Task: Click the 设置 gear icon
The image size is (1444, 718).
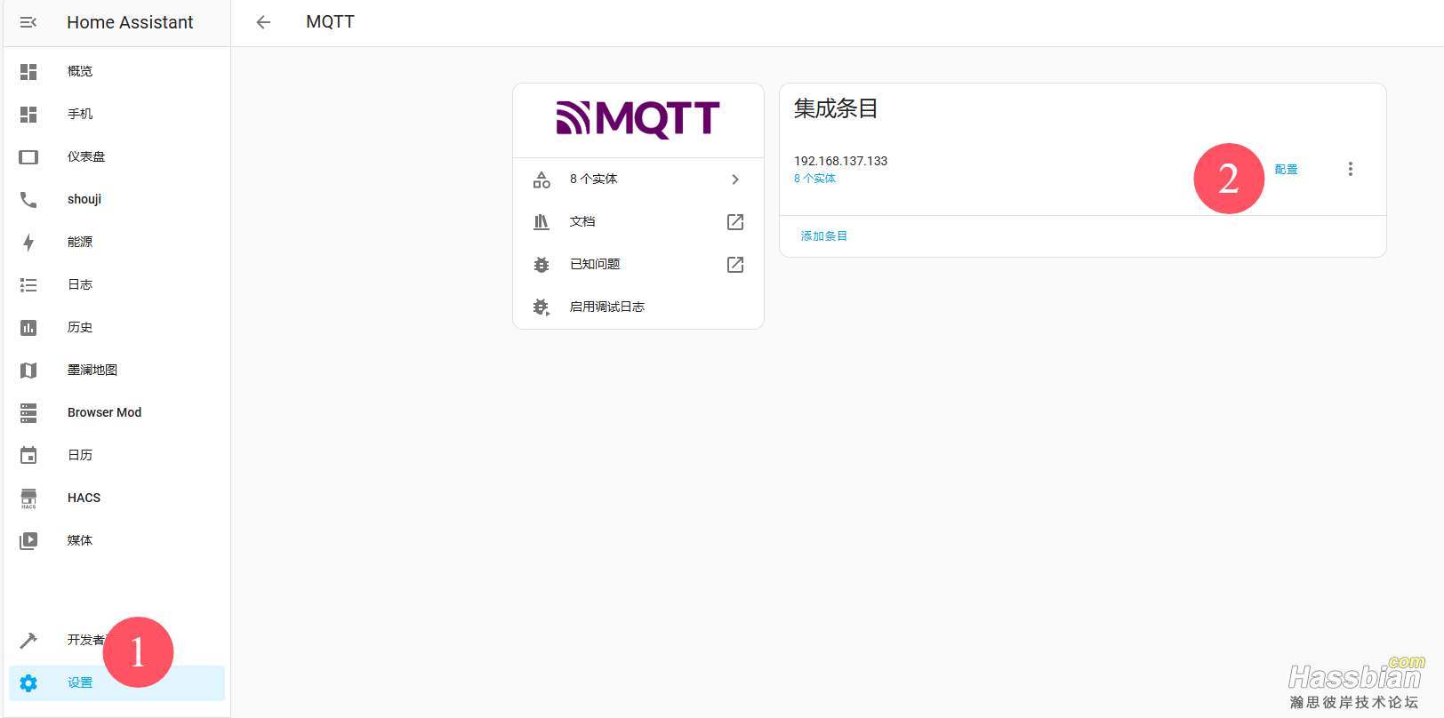Action: [28, 683]
